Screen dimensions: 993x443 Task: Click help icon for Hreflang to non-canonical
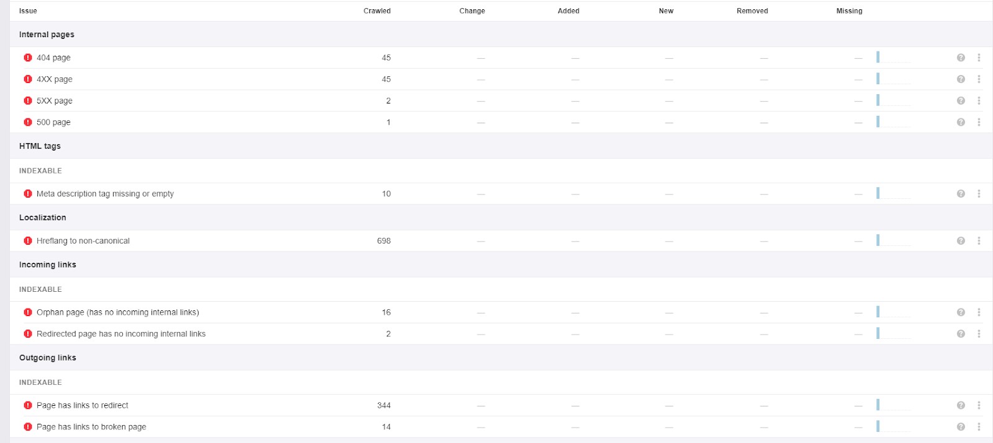click(x=961, y=241)
